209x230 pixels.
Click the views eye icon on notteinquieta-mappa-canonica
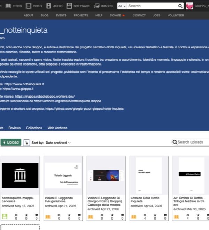coord(16,215)
